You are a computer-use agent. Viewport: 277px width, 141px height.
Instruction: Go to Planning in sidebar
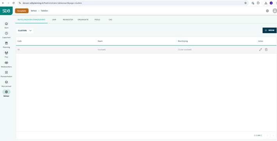coord(6,45)
